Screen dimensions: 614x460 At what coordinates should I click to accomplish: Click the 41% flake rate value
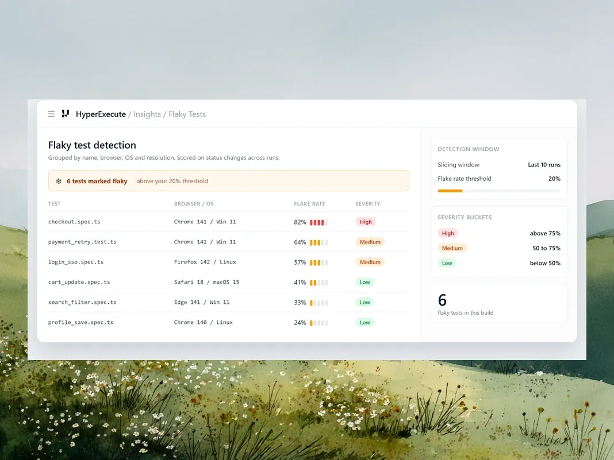[300, 283]
